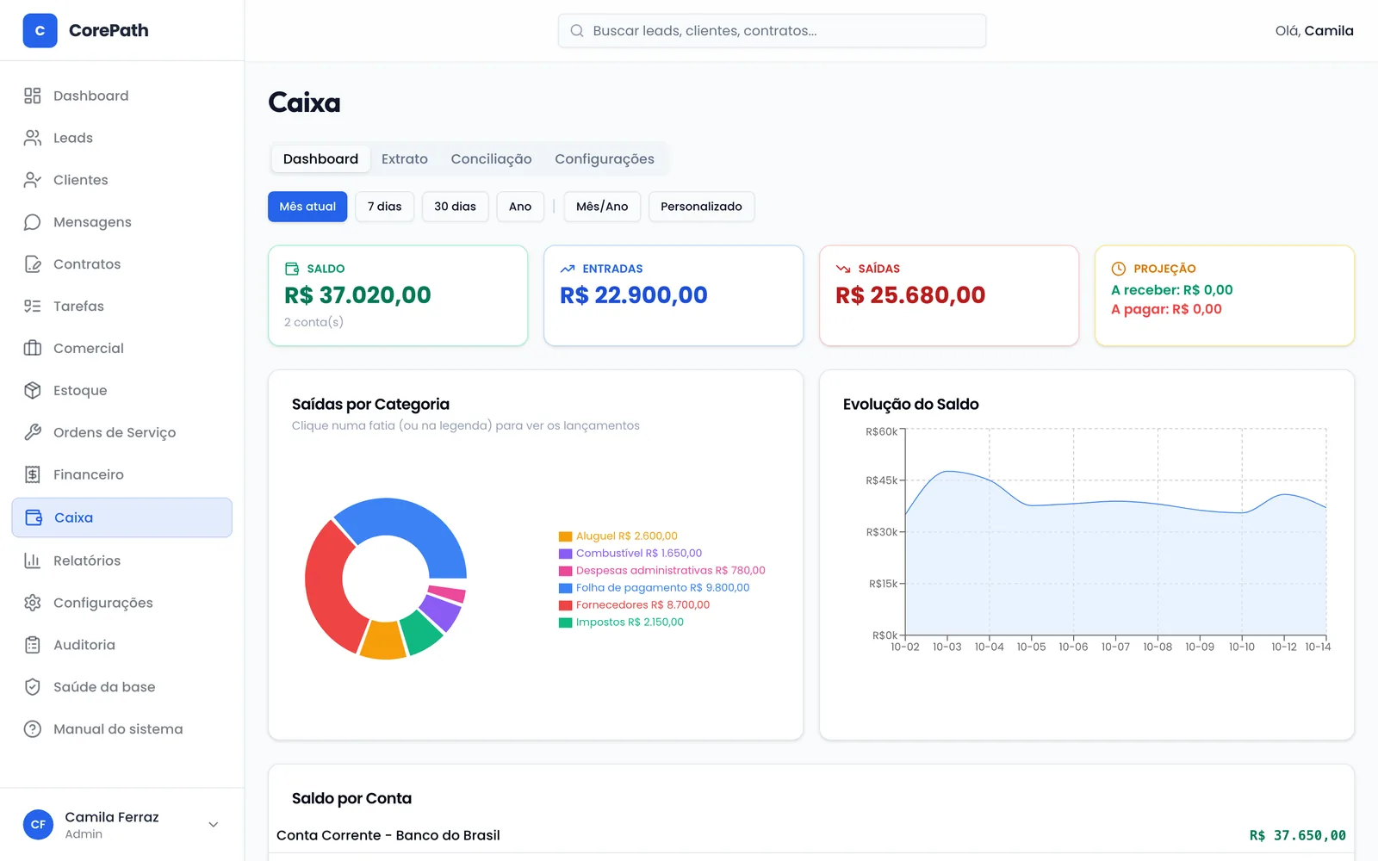Click the Combustível legend entry
This screenshot has width=1378, height=861.
tap(630, 554)
